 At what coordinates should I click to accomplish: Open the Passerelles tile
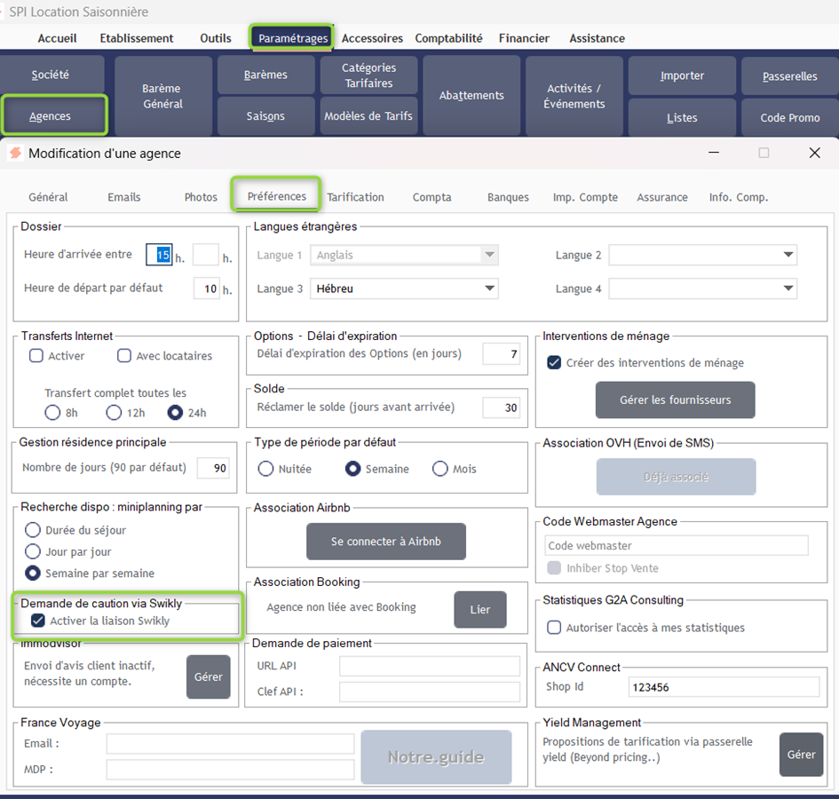pyautogui.click(x=789, y=76)
